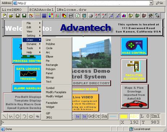Click the Go button beside address bar

pos(160,3)
